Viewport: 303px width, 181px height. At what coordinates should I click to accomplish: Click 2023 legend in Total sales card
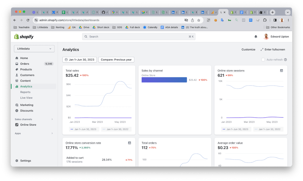pyautogui.click(x=84, y=129)
